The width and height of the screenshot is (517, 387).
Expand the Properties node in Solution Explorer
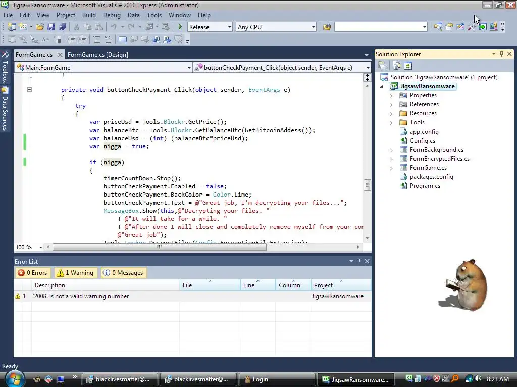(x=391, y=96)
